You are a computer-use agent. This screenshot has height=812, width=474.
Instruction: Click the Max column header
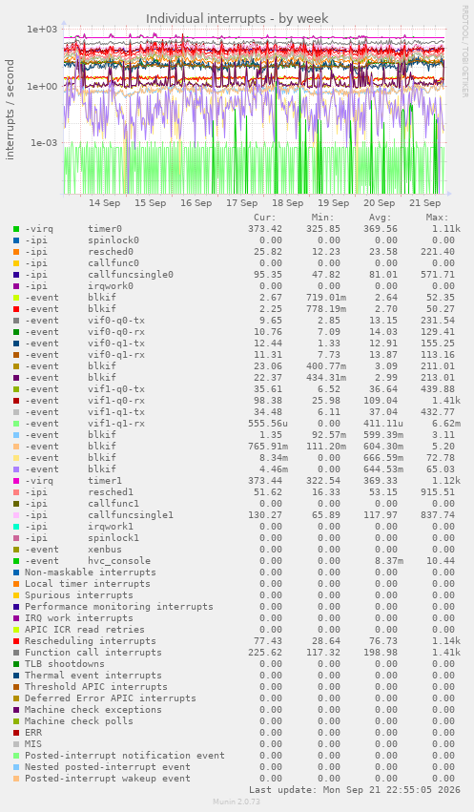point(437,218)
